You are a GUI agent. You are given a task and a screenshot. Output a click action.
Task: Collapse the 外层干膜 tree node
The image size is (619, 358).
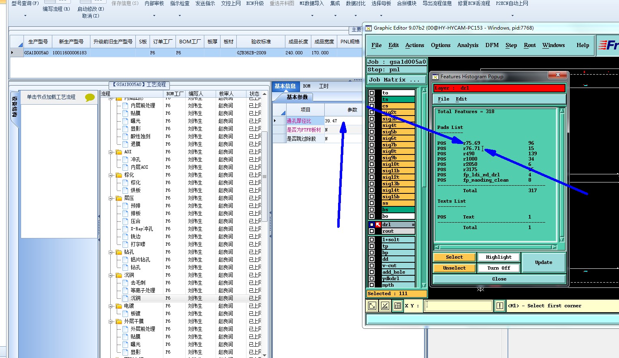point(111,322)
